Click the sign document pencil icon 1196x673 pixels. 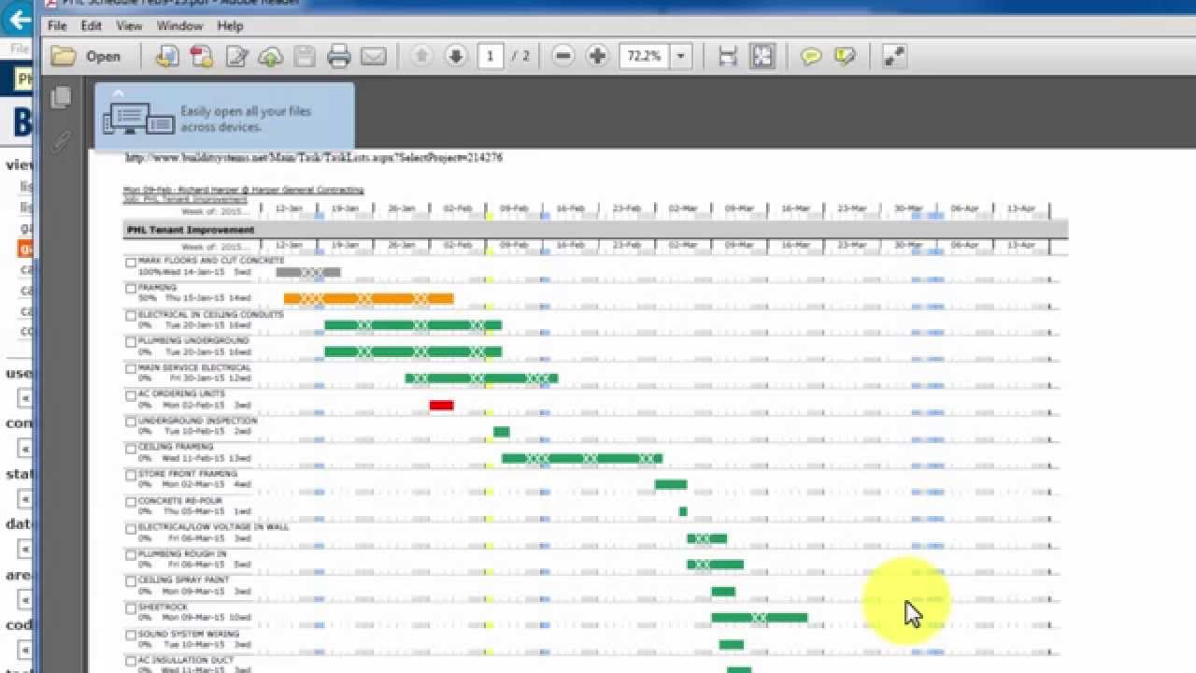click(x=236, y=56)
